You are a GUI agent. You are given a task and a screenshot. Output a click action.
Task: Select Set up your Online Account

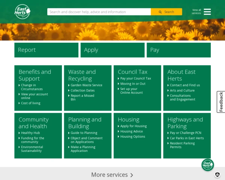click(x=132, y=91)
